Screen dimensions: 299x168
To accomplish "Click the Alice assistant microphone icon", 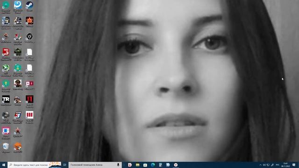I will (x=118, y=165).
